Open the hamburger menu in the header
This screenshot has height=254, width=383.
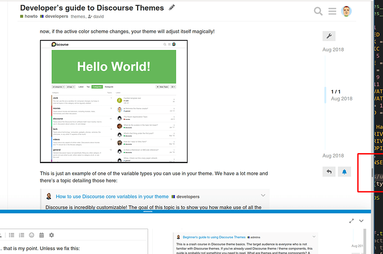[332, 11]
